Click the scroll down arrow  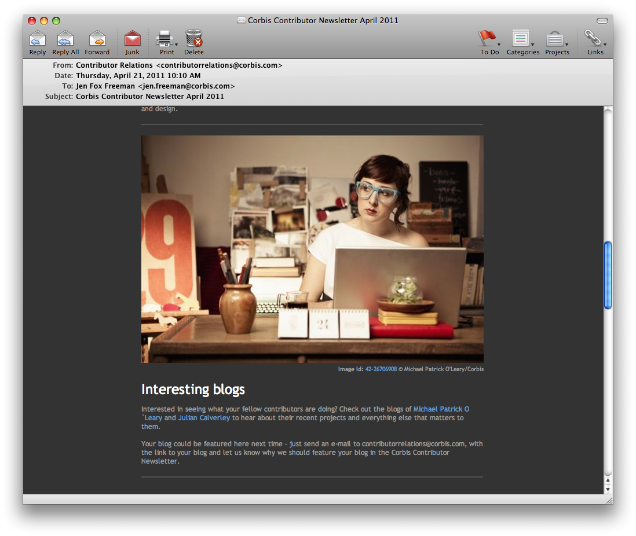[608, 490]
